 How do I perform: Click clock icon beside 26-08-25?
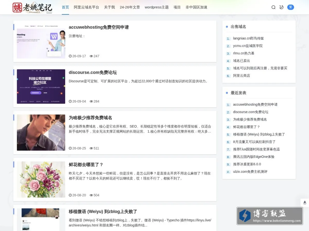pos(70,148)
